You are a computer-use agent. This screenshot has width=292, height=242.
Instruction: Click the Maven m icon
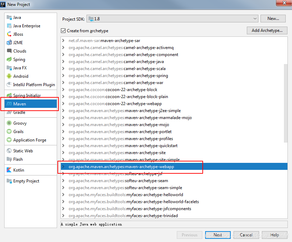[9, 104]
